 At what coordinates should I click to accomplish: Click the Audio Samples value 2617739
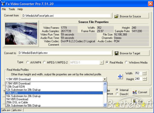pyautogui.click(x=69, y=31)
